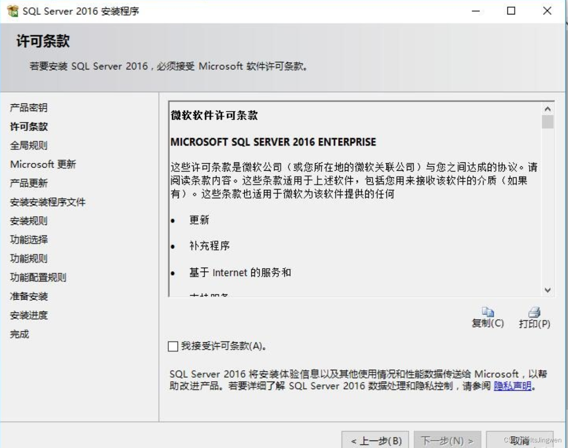
Task: Select the 功能配置规则 step in sidebar
Action: pos(38,277)
